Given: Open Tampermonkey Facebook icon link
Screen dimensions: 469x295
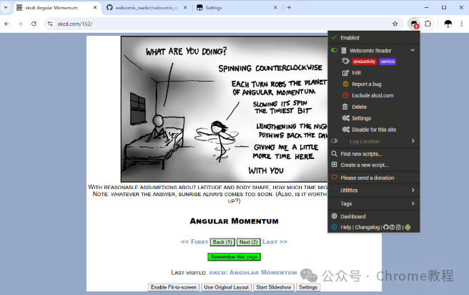Looking at the screenshot, I should point(392,227).
